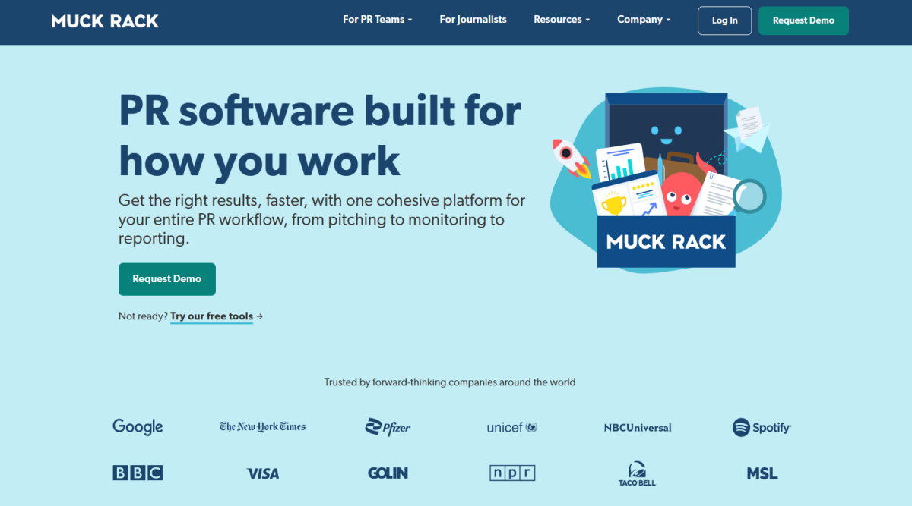Expand the Company dropdown menu

pyautogui.click(x=644, y=20)
